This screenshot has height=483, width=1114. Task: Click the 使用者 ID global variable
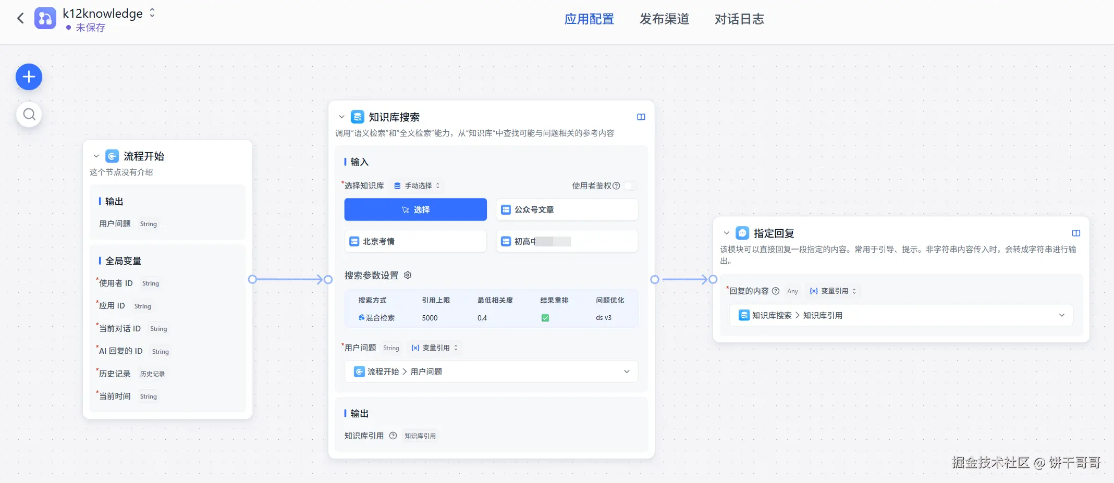coord(116,283)
